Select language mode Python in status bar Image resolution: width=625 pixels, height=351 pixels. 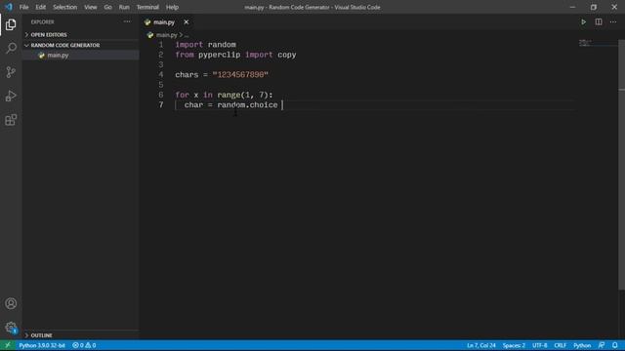pyautogui.click(x=582, y=345)
